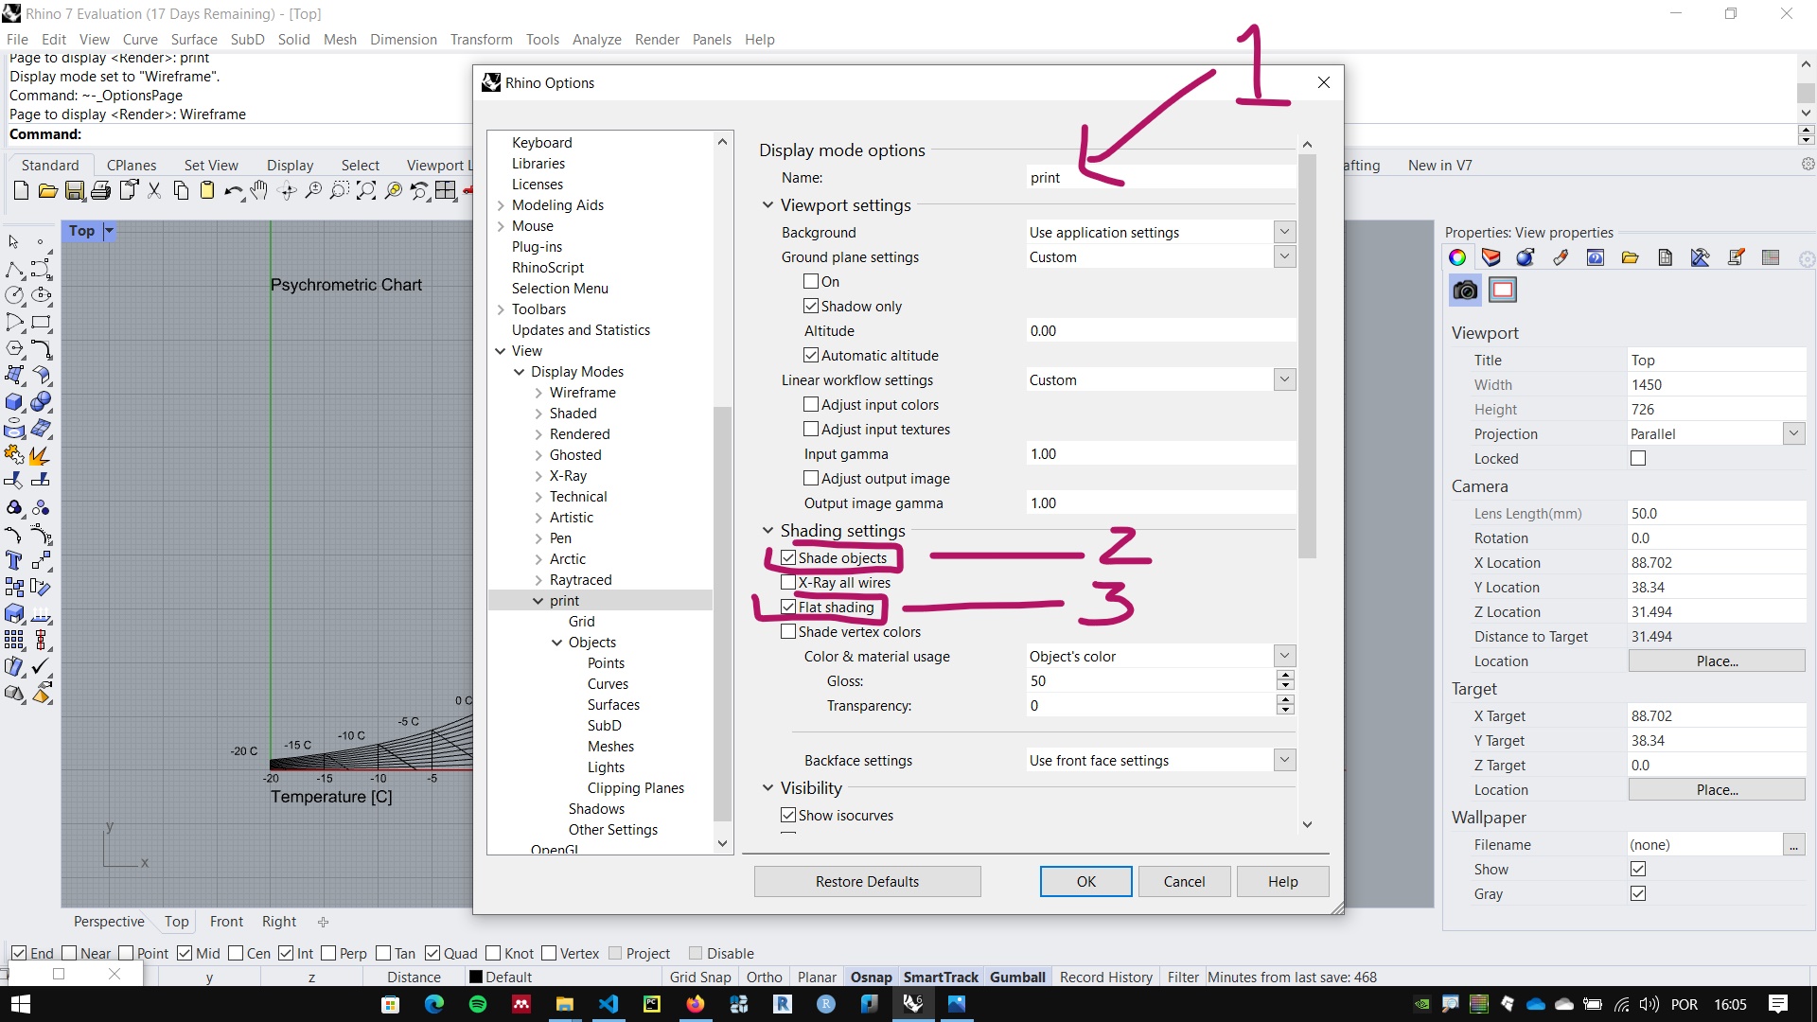Screen dimensions: 1817x1022
Task: Enable Adjust input textures checkbox
Action: 811,429
